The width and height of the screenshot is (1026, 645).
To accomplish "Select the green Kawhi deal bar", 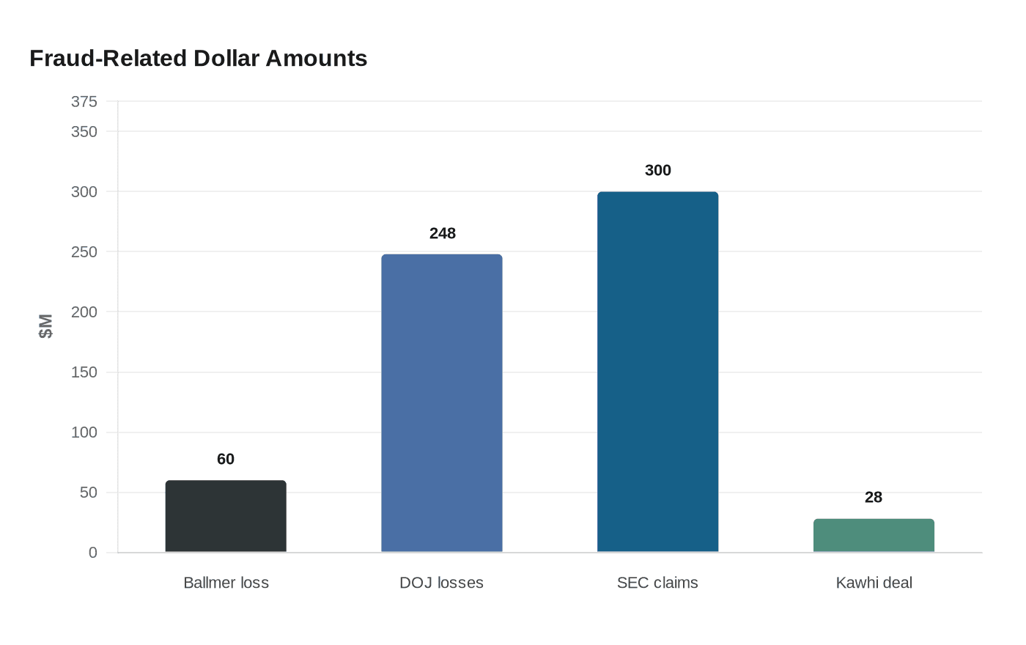I will click(x=874, y=535).
